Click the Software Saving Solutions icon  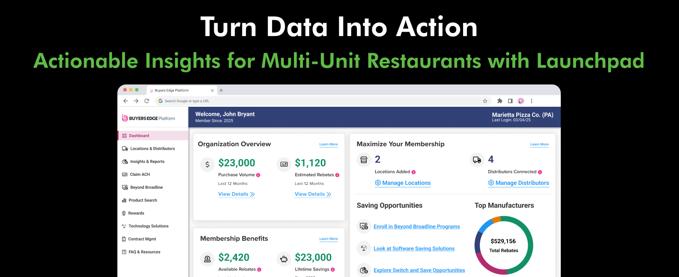pos(364,248)
